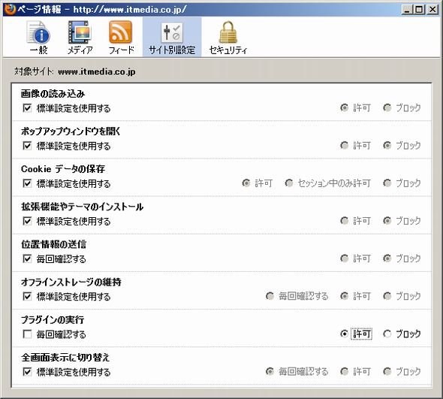Select 許可 radio for Cookie データの保存
The height and width of the screenshot is (399, 443).
click(x=246, y=183)
